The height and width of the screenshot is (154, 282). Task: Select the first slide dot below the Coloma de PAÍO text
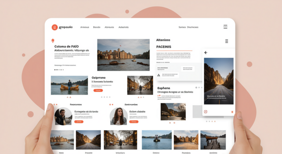(55, 70)
